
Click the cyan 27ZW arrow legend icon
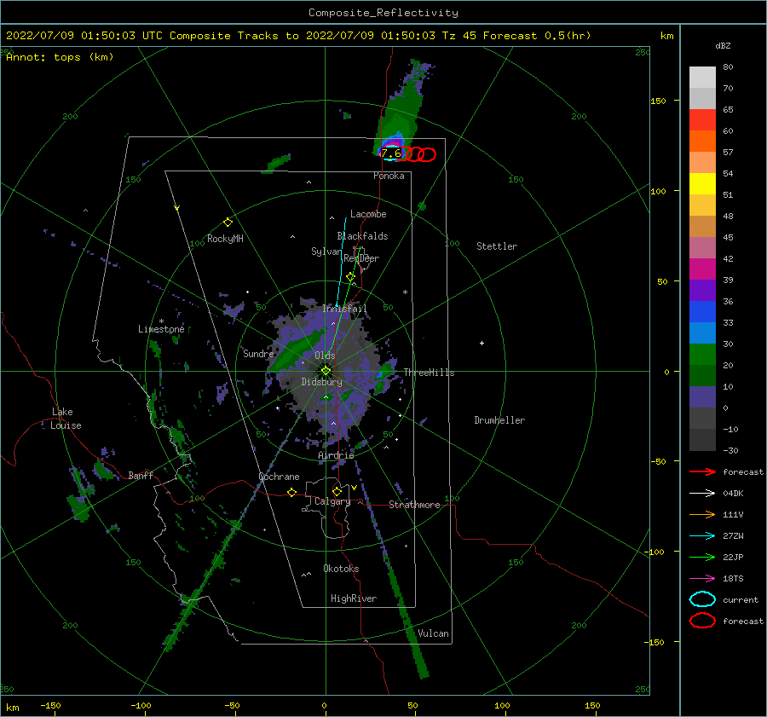(x=702, y=536)
